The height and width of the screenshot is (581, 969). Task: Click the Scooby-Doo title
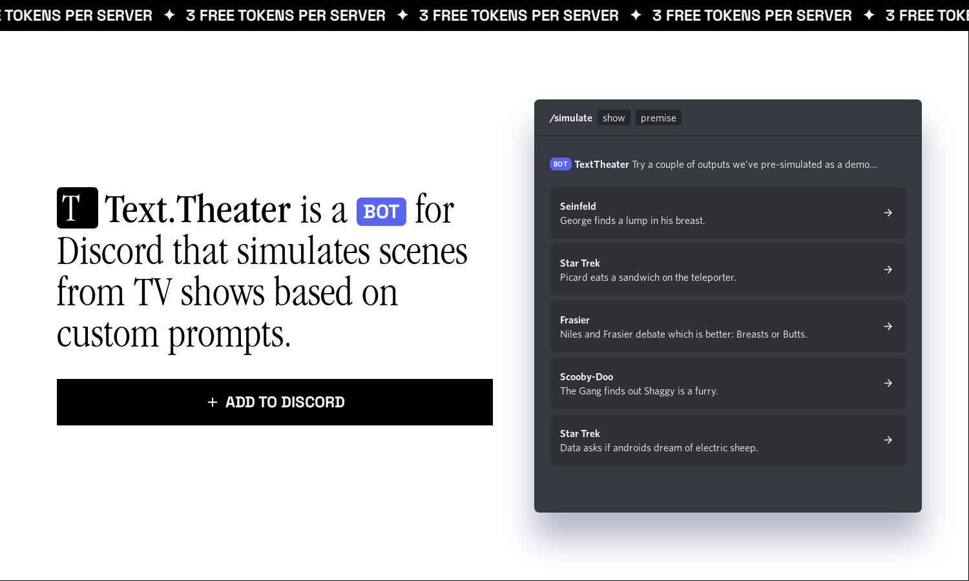tap(587, 377)
